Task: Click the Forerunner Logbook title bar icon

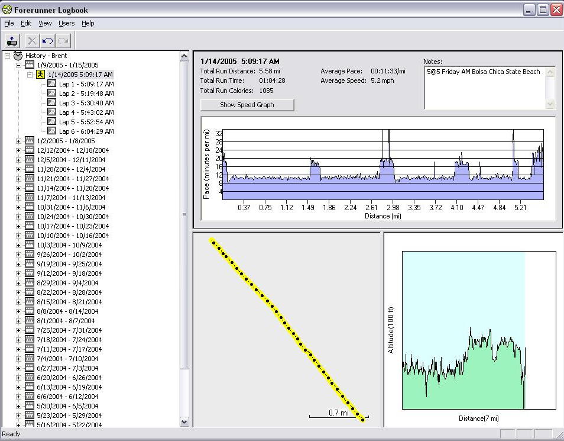Action: coord(7,9)
